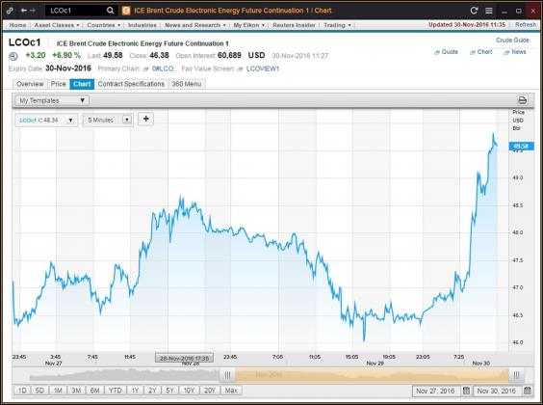This screenshot has height=405, width=543.
Task: Click the search magnifier icon
Action: click(x=110, y=11)
